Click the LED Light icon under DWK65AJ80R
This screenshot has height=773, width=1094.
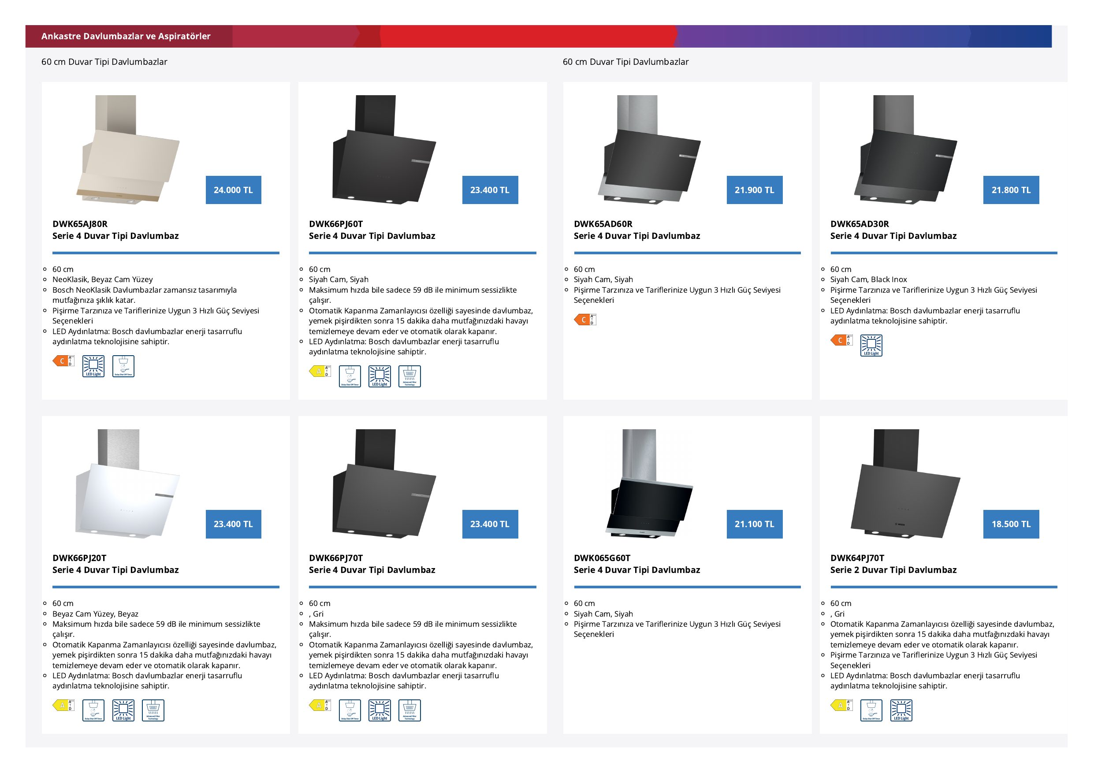coord(93,366)
